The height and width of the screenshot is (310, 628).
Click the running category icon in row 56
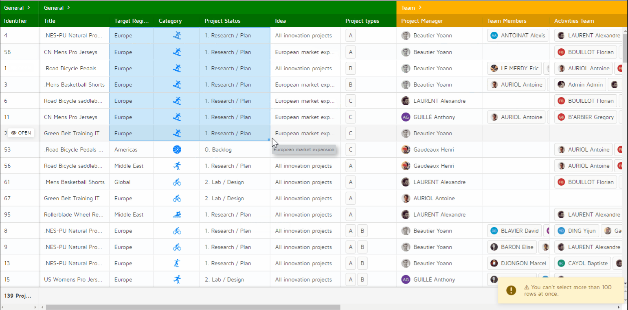point(177,166)
